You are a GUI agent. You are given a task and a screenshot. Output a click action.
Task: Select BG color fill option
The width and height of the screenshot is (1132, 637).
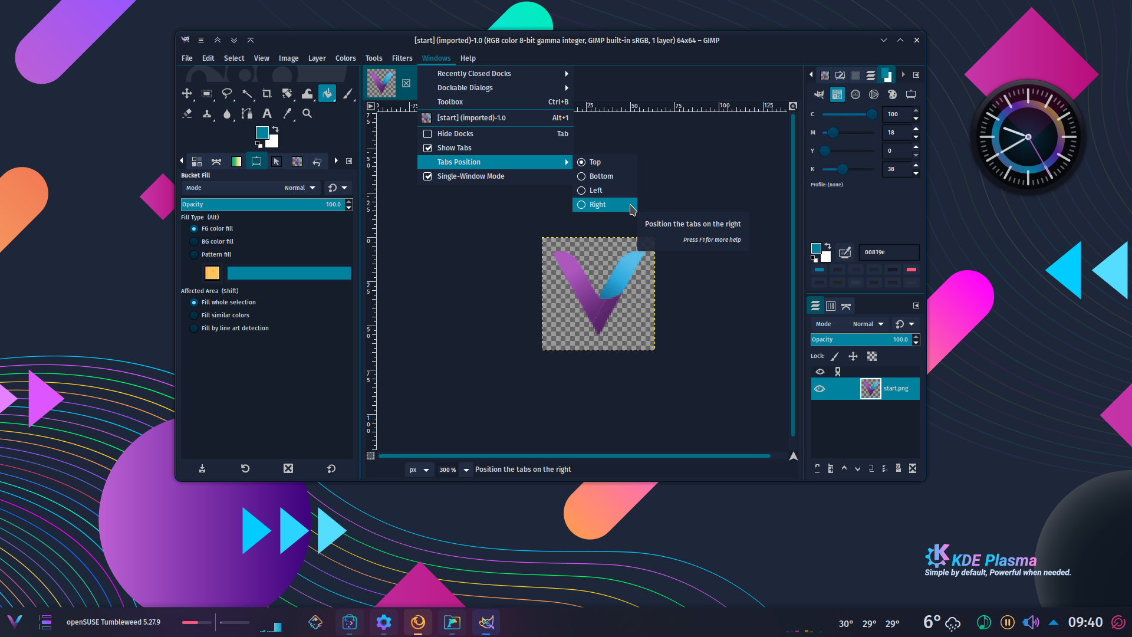tap(194, 242)
